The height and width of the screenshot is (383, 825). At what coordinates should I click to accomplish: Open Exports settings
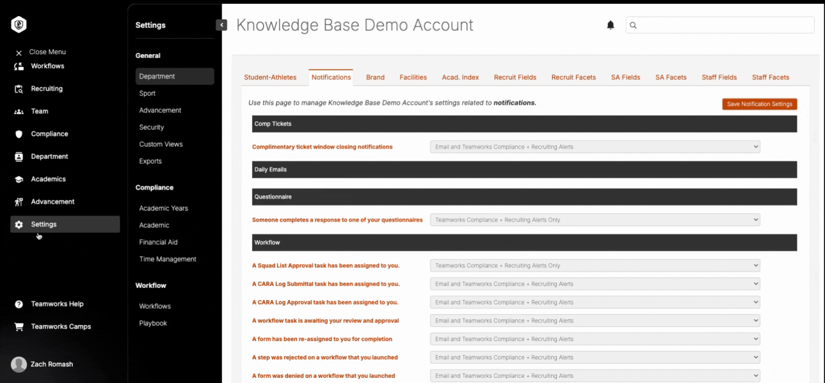pos(150,161)
